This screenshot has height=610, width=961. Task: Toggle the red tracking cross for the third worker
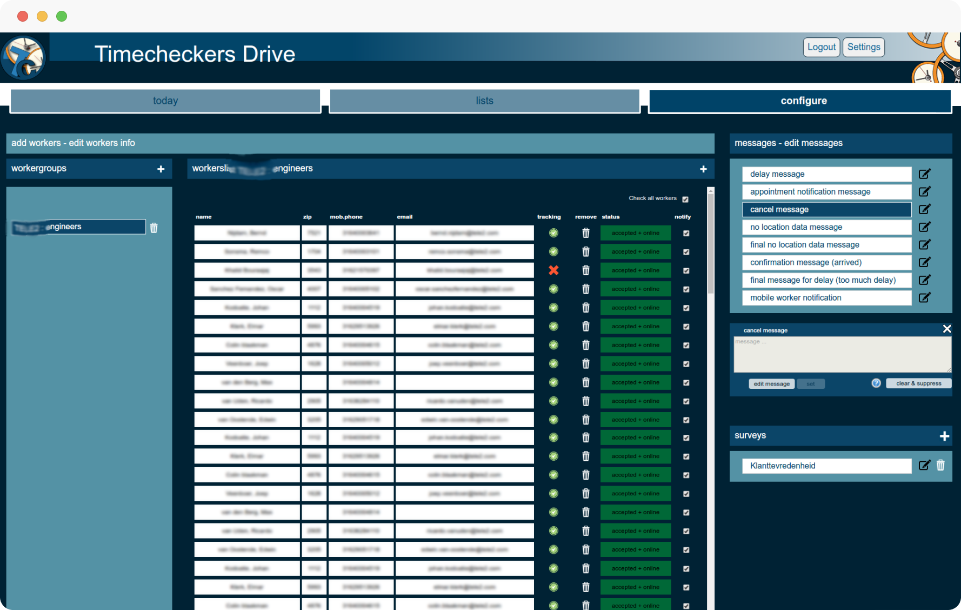click(x=553, y=270)
